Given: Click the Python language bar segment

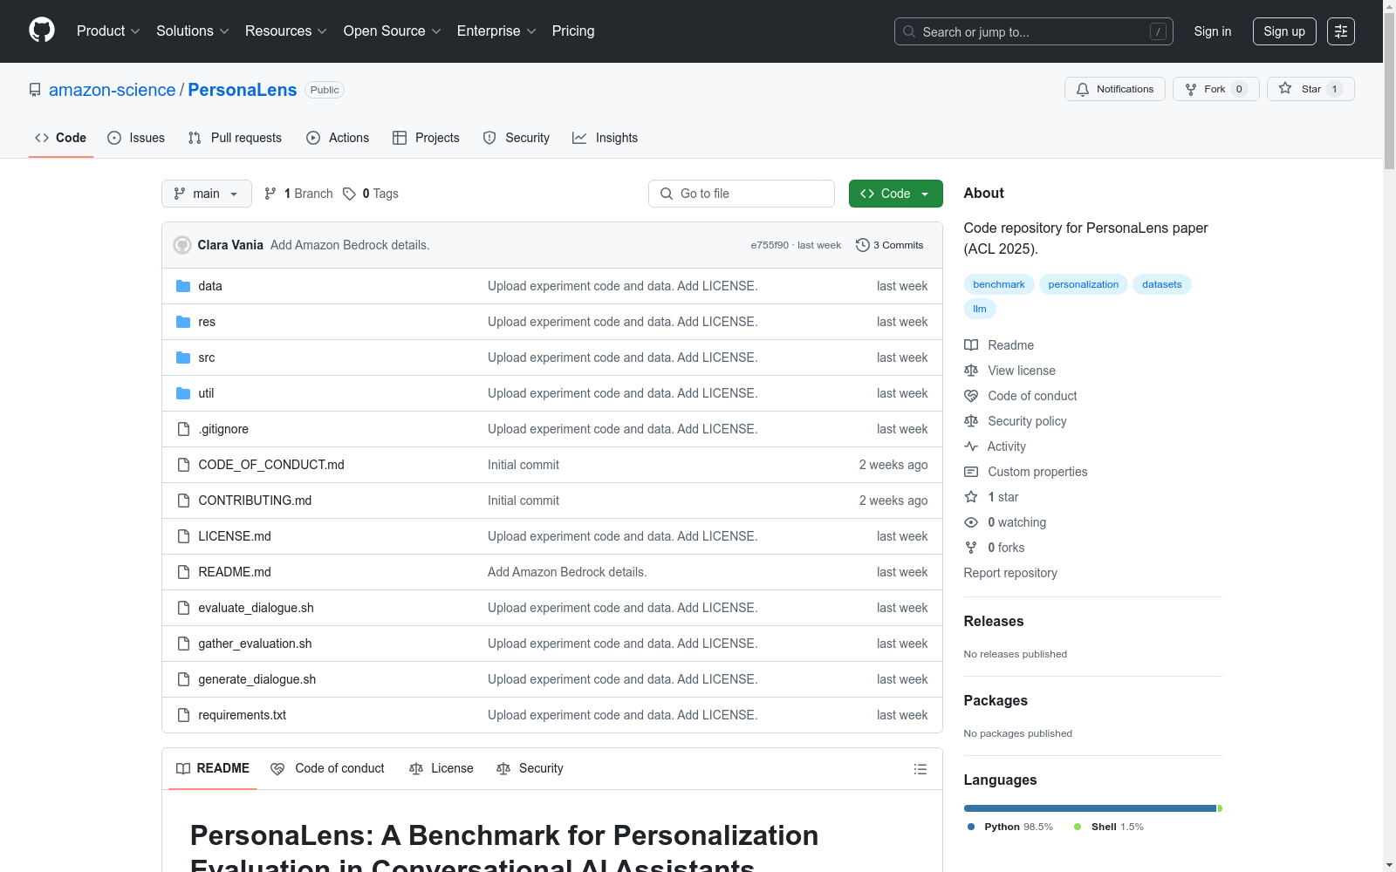Looking at the screenshot, I should [x=1090, y=808].
